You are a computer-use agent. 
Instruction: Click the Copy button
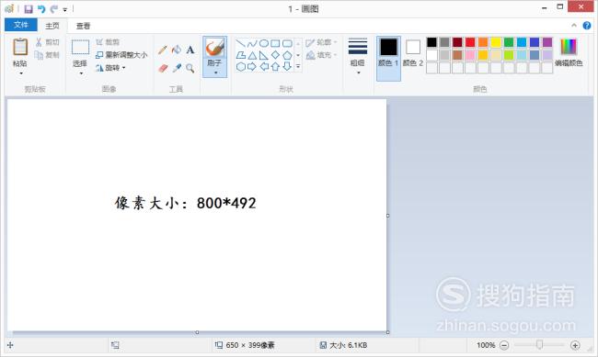[x=47, y=55]
